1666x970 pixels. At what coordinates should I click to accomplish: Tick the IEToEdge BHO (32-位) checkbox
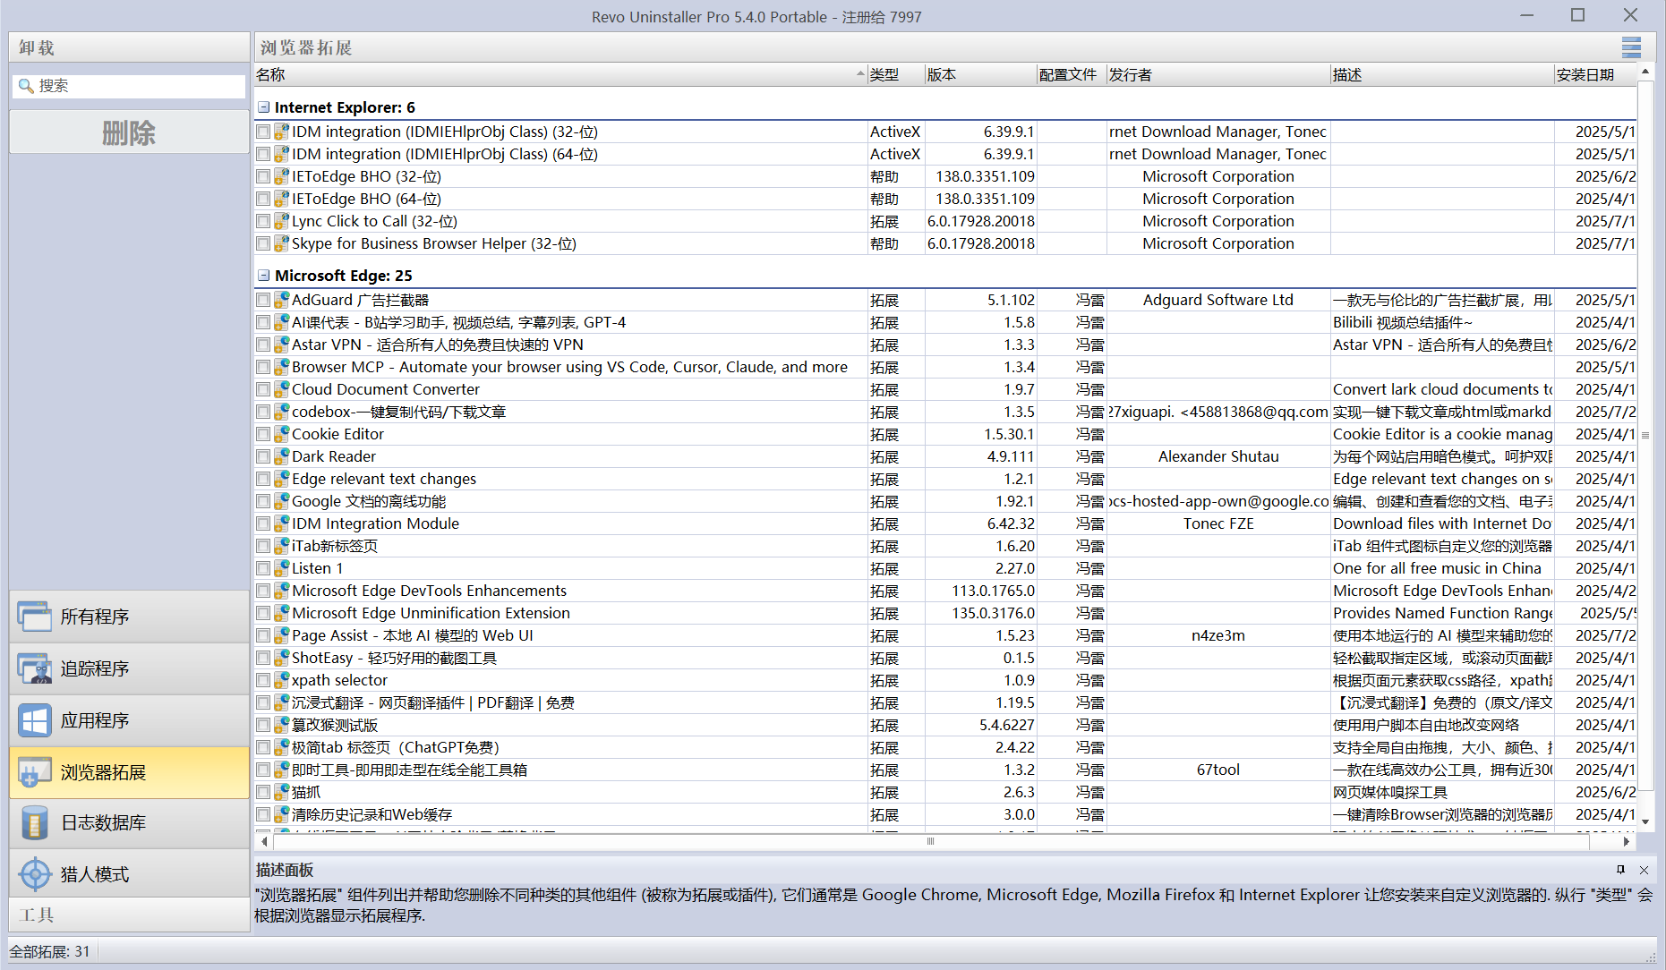pos(263,176)
